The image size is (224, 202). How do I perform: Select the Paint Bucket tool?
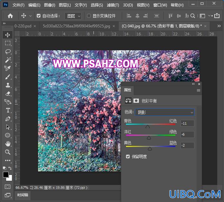(7, 102)
